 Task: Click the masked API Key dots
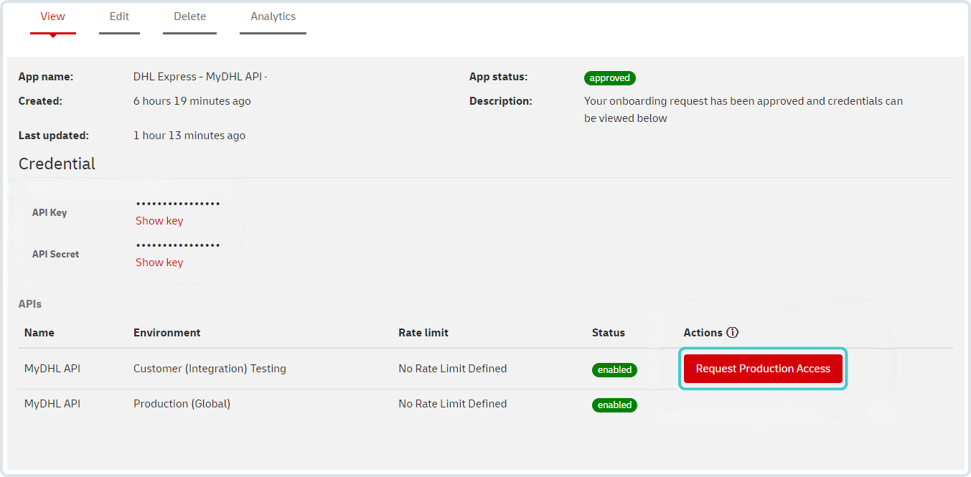click(x=178, y=204)
